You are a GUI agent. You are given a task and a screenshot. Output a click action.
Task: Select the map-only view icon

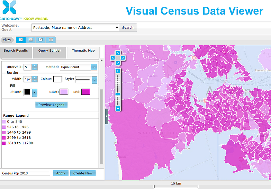40,40
